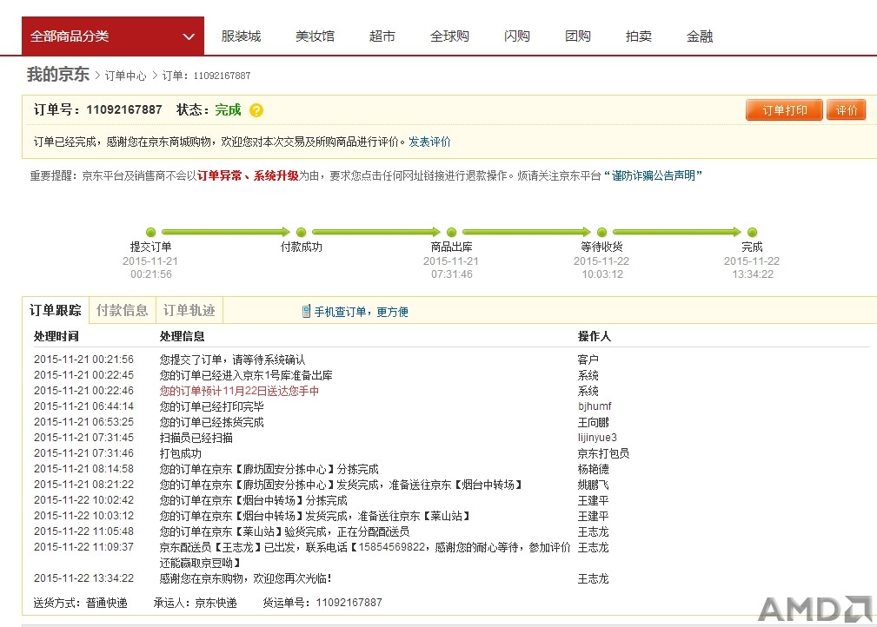
Task: Open the 发表评价 link
Action: click(429, 142)
